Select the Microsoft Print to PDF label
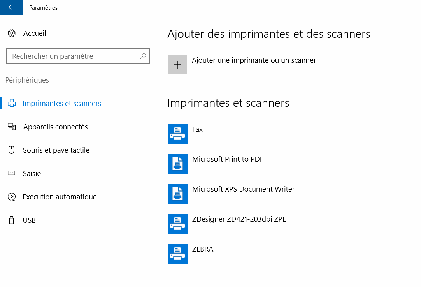The image size is (421, 287). tap(228, 159)
